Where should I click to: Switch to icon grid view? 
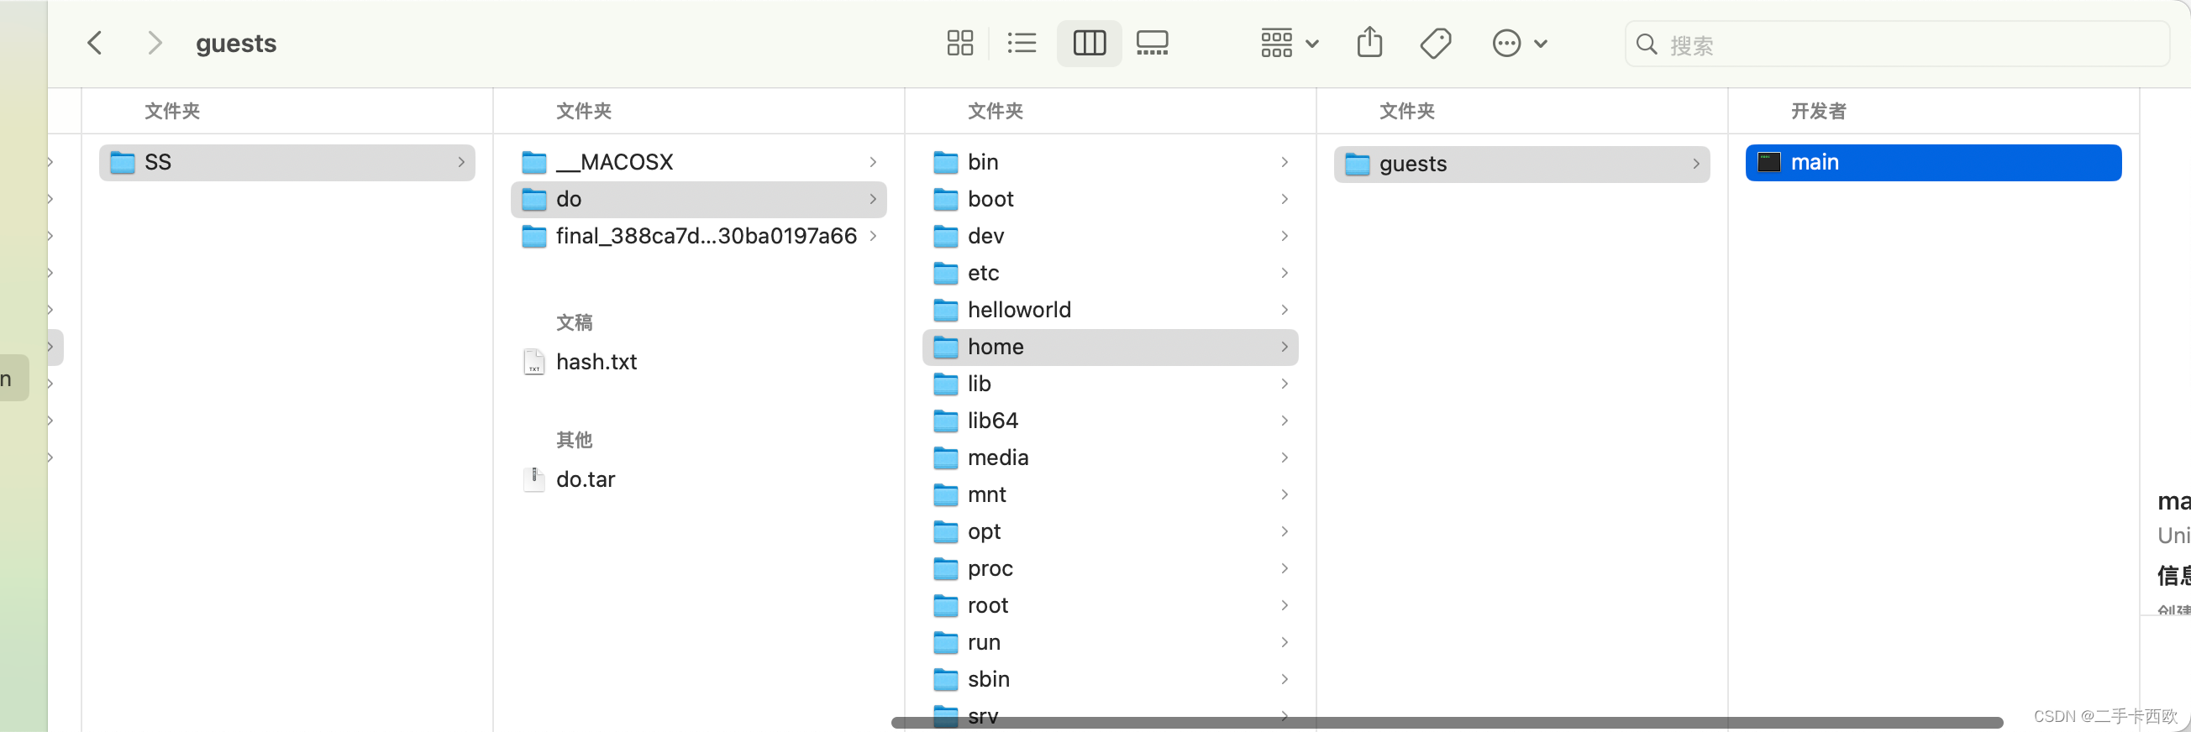coord(959,43)
